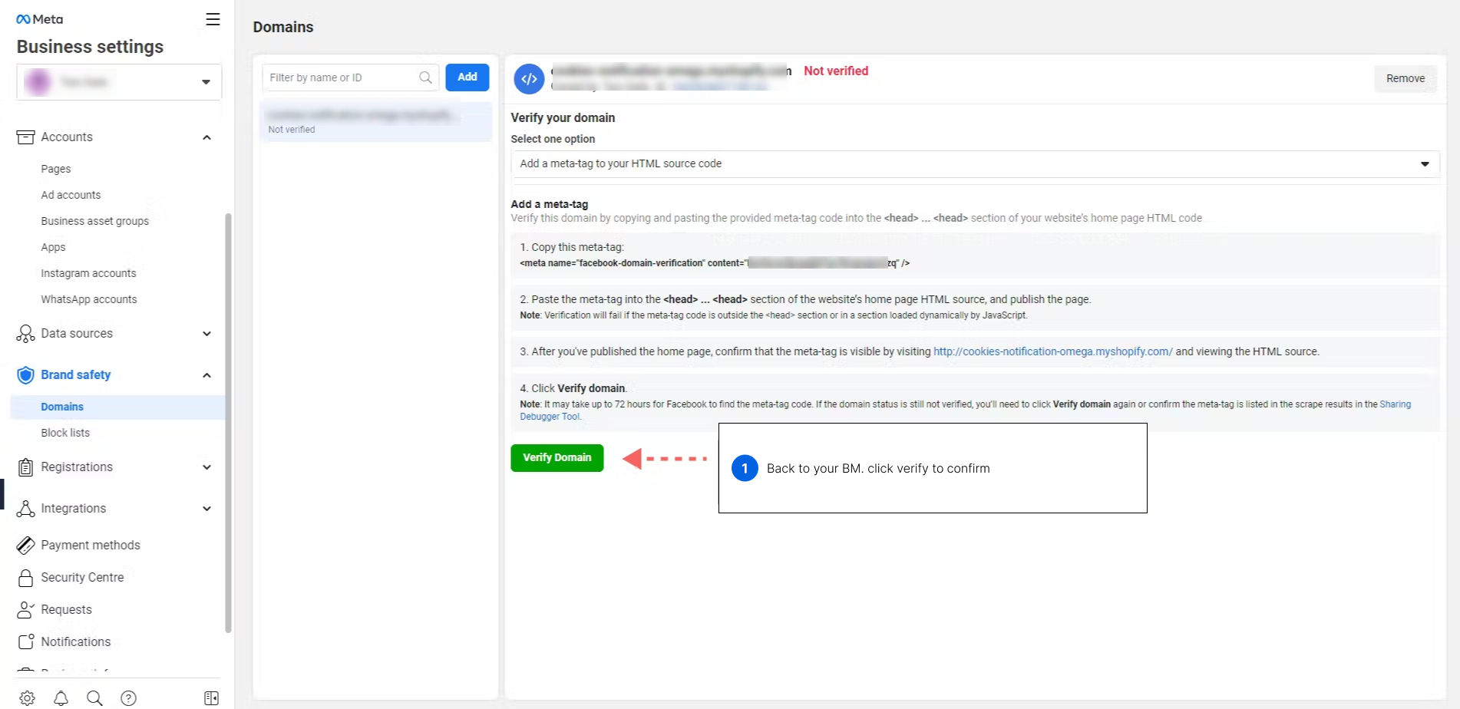Click the red Not verified status text
This screenshot has width=1460, height=709.
(836, 71)
